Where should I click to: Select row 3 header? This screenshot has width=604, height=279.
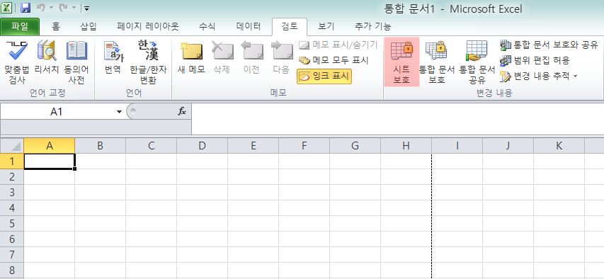(x=12, y=193)
